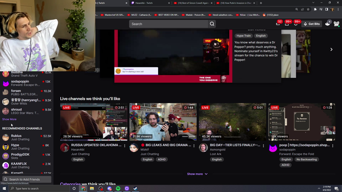Screen dimensions: 342x192
Task: Open a new browser tab with plus
Action: 261,3
